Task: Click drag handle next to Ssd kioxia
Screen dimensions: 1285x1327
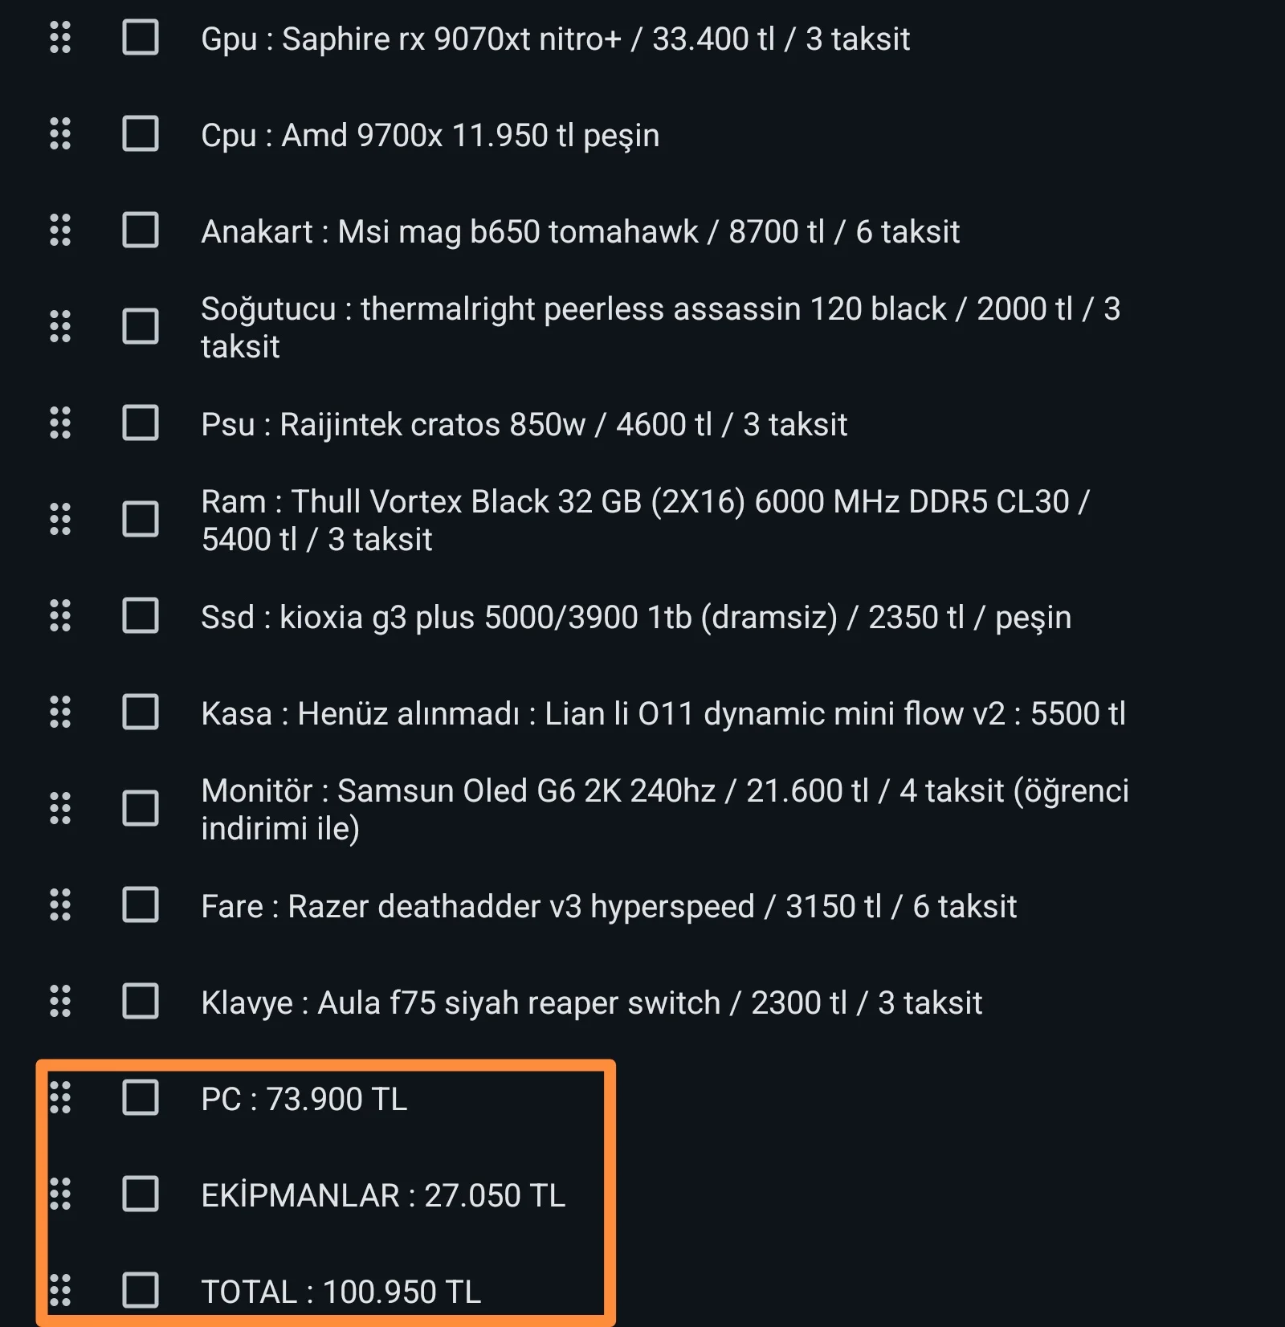Action: pos(60,616)
